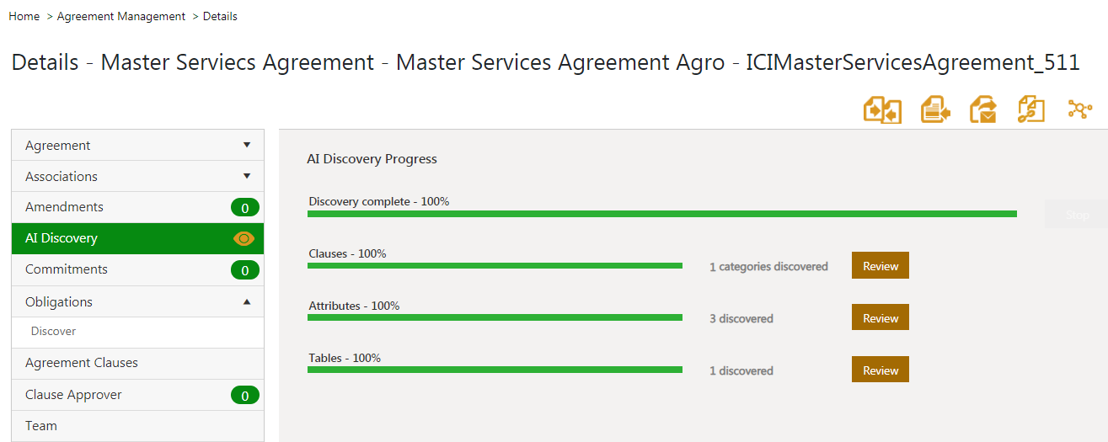This screenshot has width=1108, height=442.
Task: Review the discovered Clauses categories
Action: (x=880, y=265)
